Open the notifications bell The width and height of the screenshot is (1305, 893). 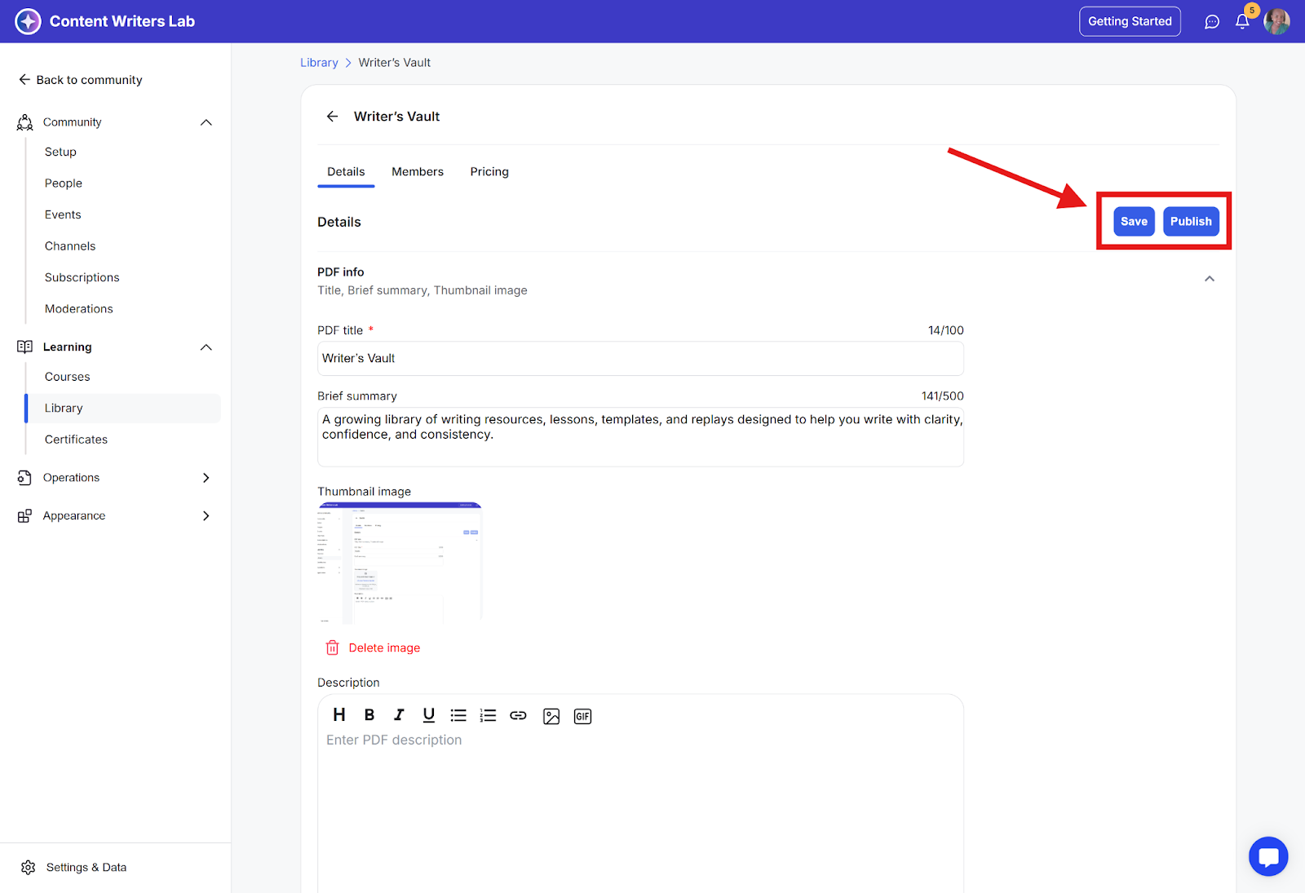[x=1242, y=22]
